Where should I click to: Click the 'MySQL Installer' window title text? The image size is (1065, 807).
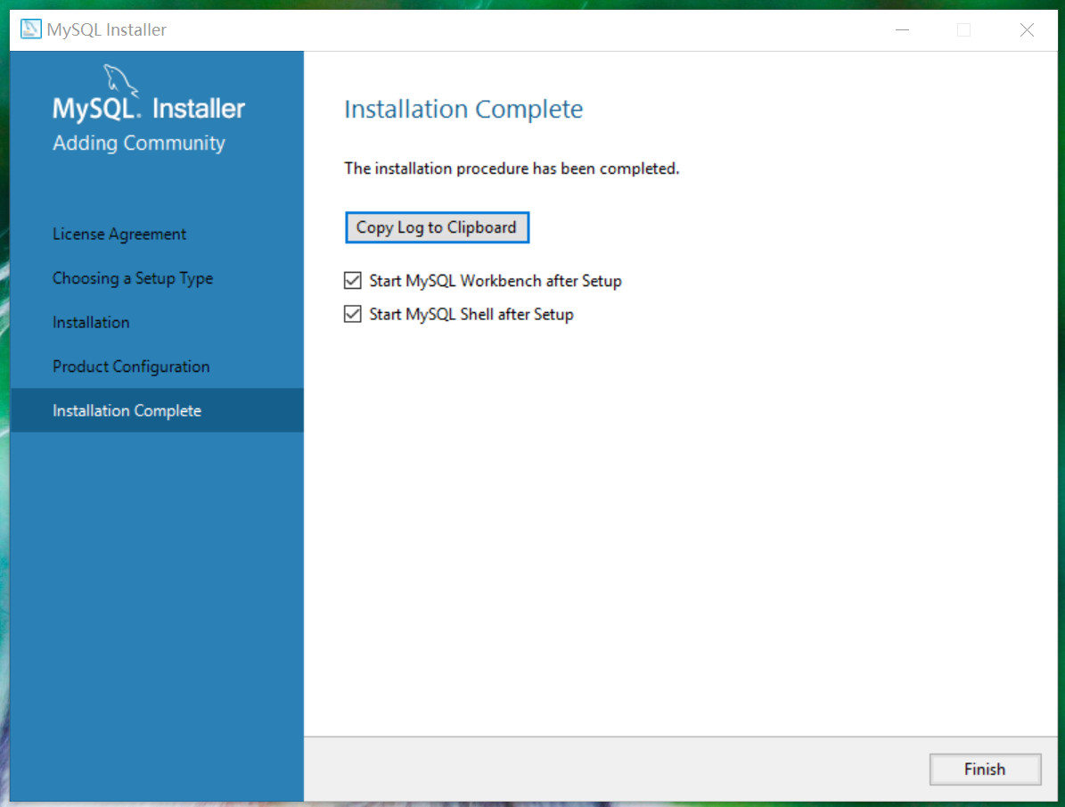(107, 30)
